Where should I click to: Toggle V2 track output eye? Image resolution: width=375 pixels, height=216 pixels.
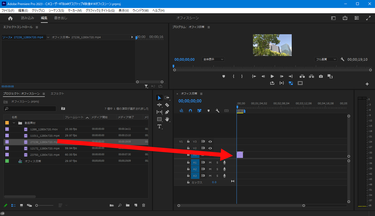[210, 148]
